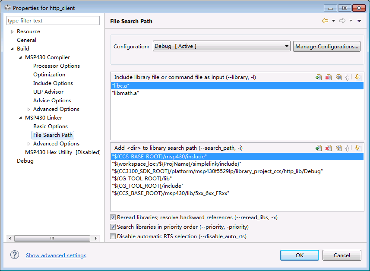The height and width of the screenshot is (271, 370).
Task: Click Edit icon for library file list
Action: click(x=338, y=77)
